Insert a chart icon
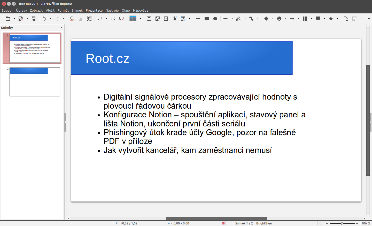Image resolution: width=372 pixels, height=226 pixels. [x=175, y=19]
